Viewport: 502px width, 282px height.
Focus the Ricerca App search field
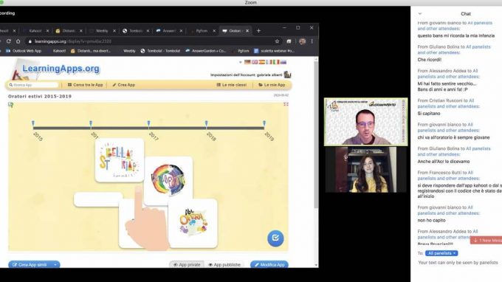click(x=33, y=85)
